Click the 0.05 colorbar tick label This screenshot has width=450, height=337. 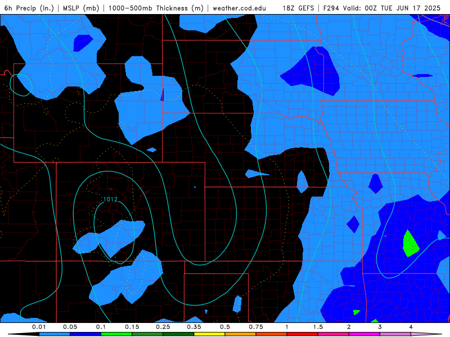pyautogui.click(x=70, y=327)
